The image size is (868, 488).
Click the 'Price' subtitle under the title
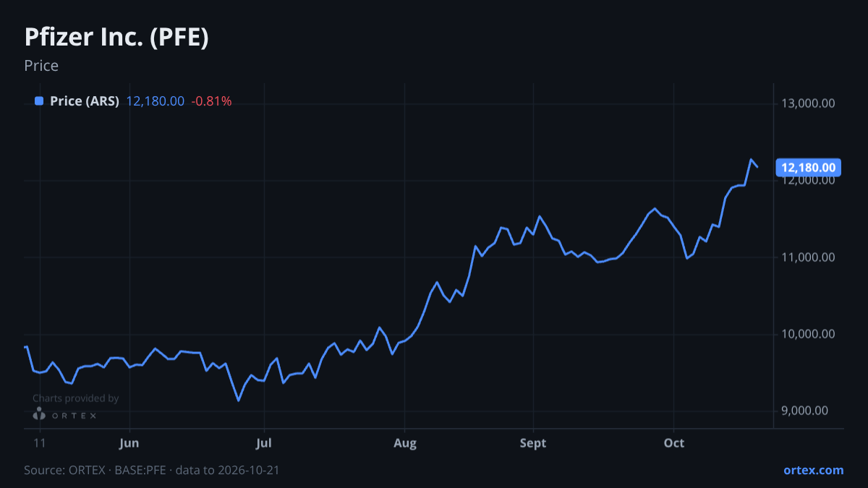click(41, 66)
